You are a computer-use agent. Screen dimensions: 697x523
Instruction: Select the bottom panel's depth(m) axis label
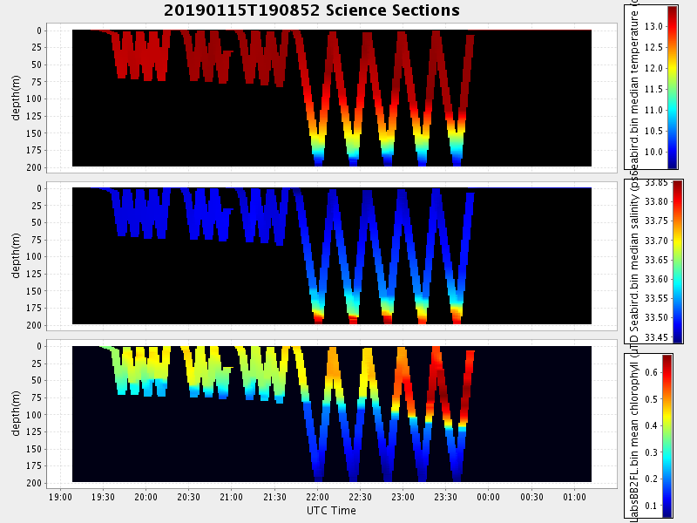coord(16,413)
